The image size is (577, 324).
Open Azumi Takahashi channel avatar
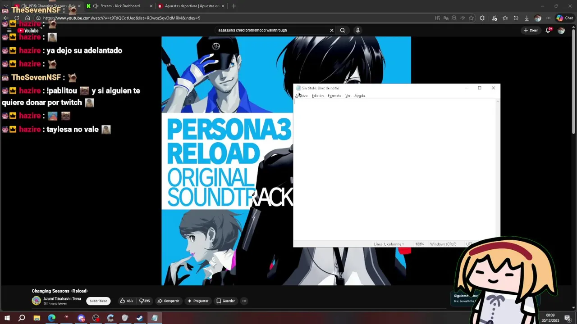click(x=36, y=301)
